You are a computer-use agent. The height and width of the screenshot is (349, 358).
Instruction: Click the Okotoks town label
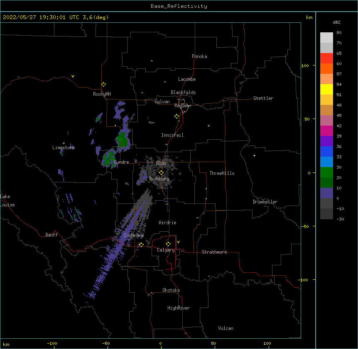click(x=171, y=290)
